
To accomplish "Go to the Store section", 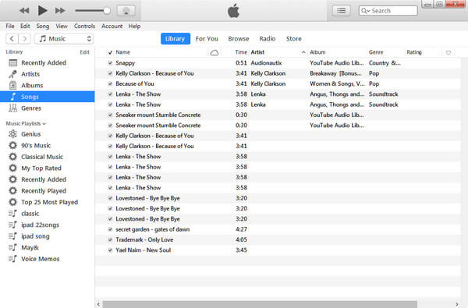I will (x=294, y=39).
